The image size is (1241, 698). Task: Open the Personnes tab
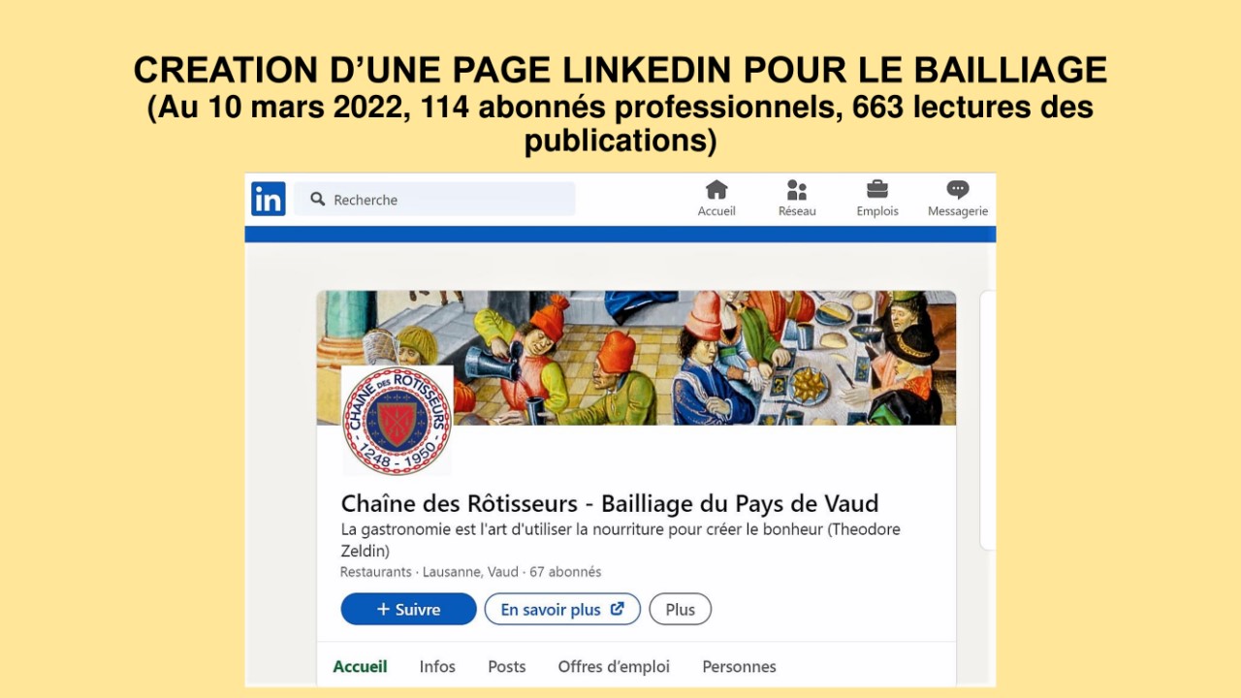(x=739, y=667)
